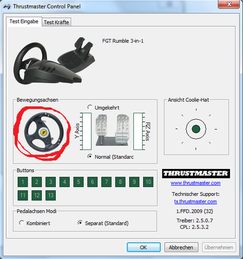The height and width of the screenshot is (259, 243).
Task: Click button indicator 2
Action: tap(37, 182)
